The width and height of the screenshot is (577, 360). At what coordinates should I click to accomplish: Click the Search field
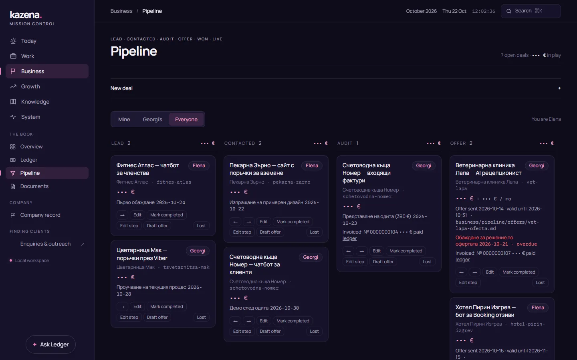(x=531, y=11)
